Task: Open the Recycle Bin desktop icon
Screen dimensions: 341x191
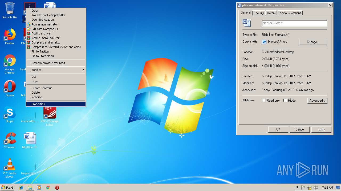Action: pos(10,11)
